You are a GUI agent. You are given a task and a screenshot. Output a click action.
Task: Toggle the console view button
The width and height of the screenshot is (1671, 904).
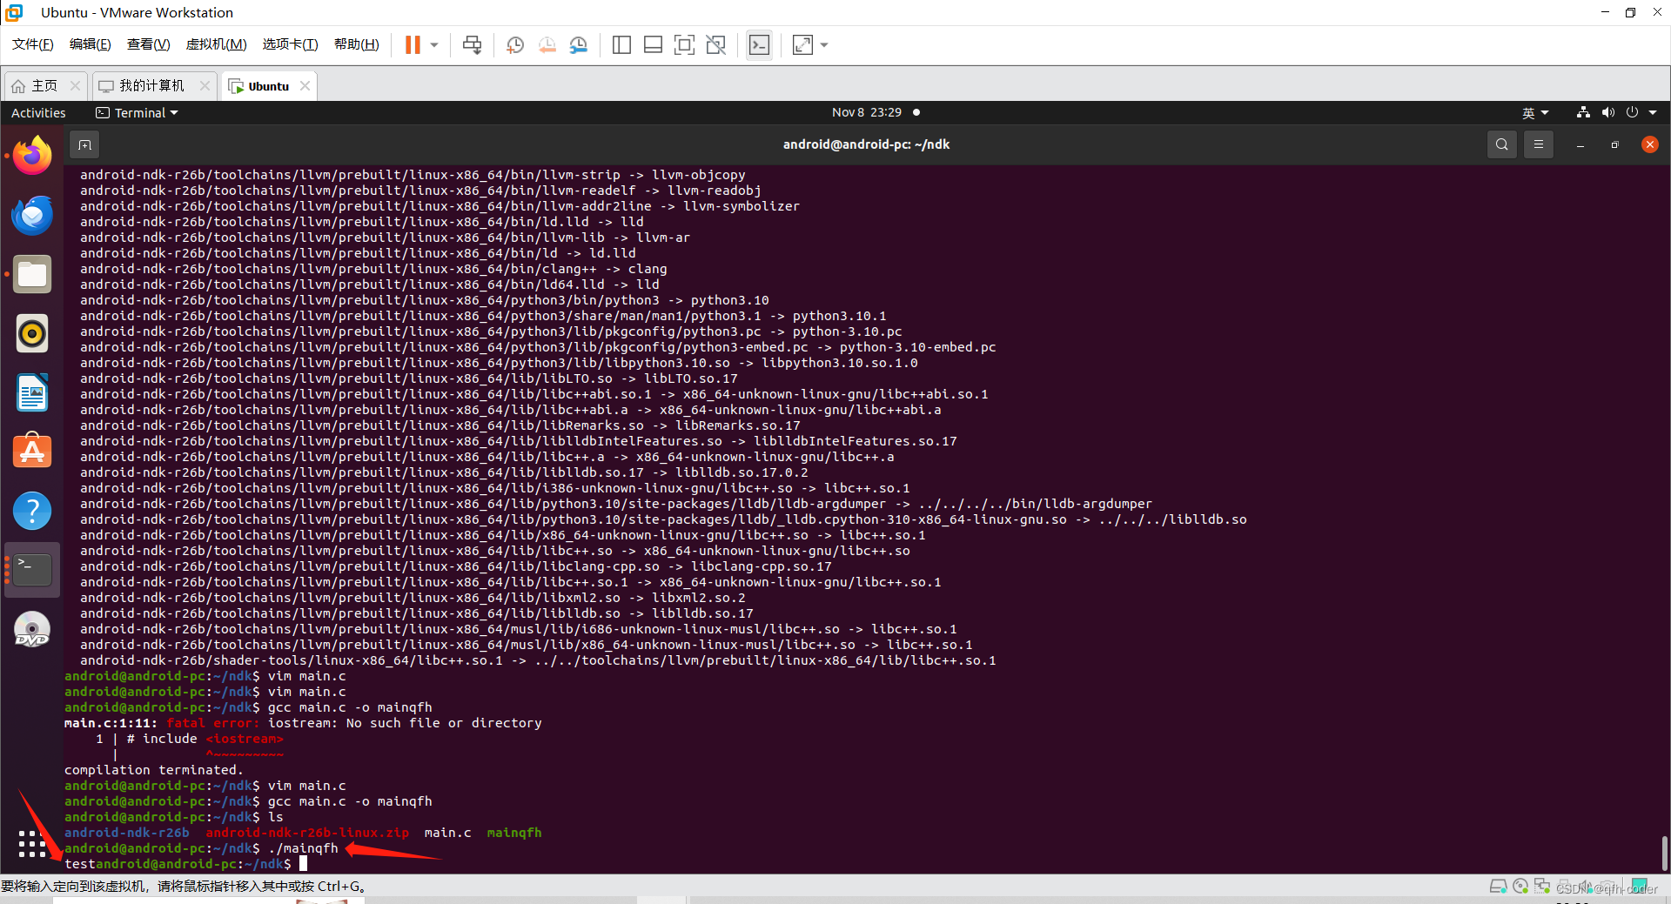pyautogui.click(x=759, y=44)
